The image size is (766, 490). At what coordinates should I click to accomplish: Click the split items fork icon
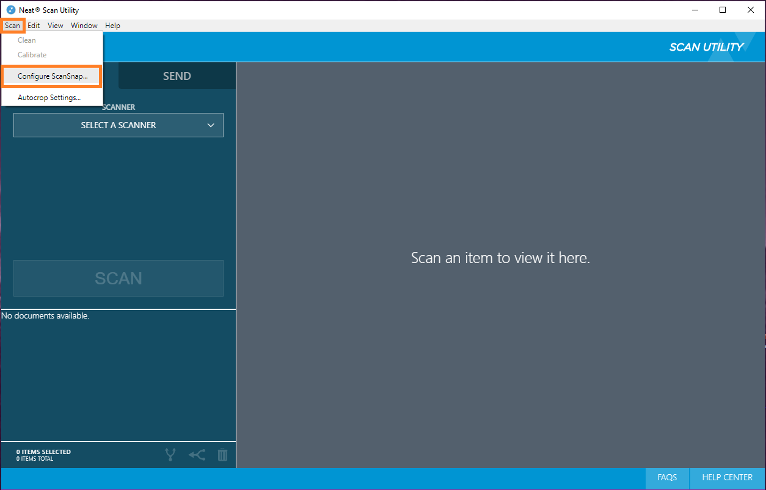click(170, 455)
